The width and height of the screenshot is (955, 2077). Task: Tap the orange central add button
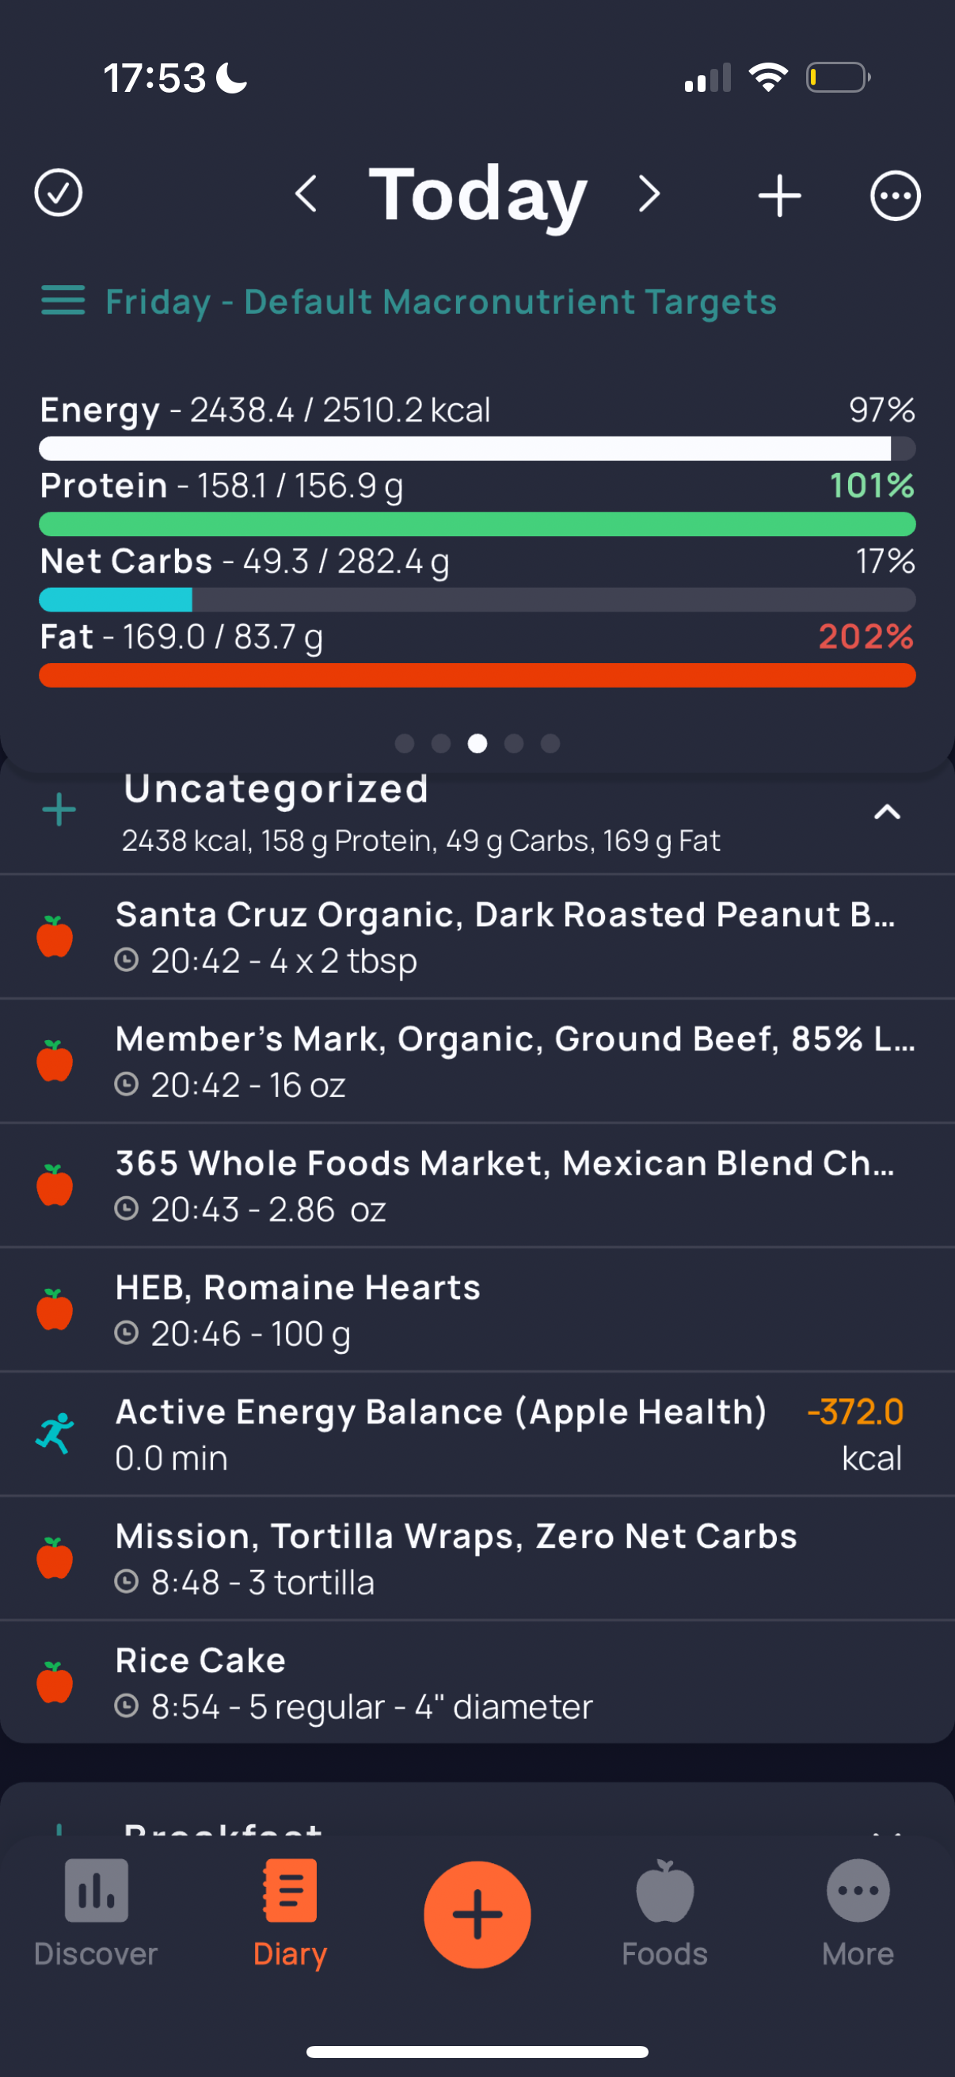(477, 1914)
